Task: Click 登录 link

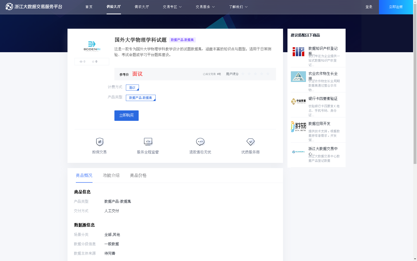Action: 369,7
